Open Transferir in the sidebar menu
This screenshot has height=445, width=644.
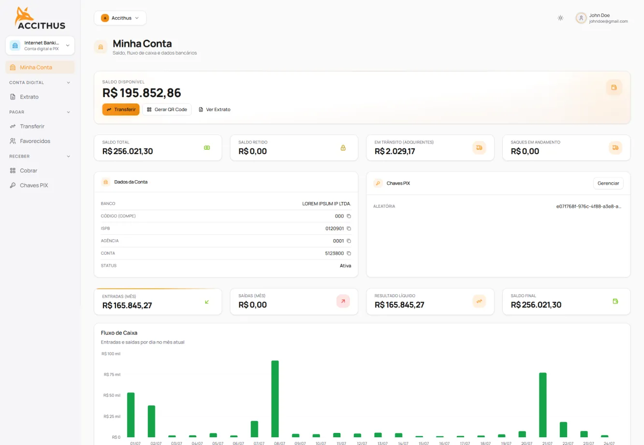40,126
